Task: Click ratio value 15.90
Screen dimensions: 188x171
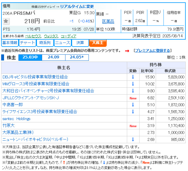Action: (x=150, y=77)
